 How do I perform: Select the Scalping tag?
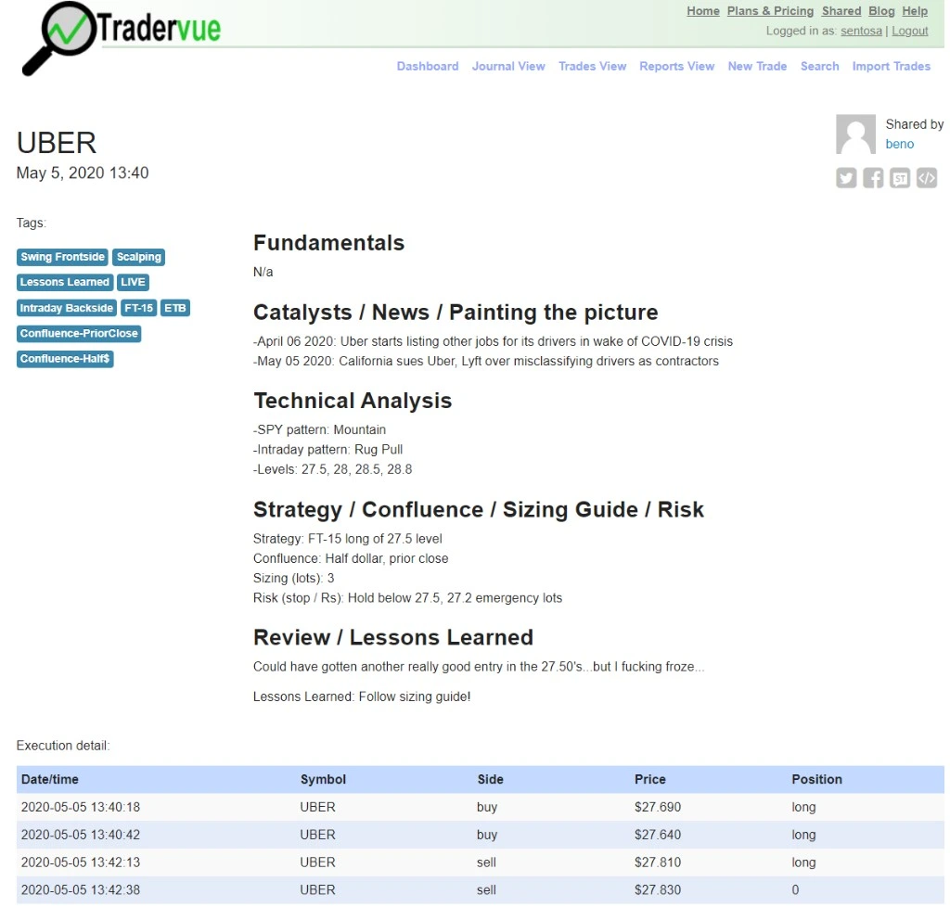(139, 257)
